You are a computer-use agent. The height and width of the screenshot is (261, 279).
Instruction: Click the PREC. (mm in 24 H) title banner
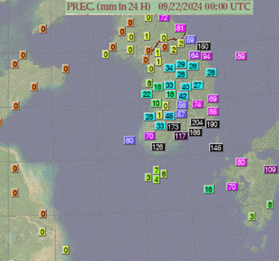tap(159, 6)
